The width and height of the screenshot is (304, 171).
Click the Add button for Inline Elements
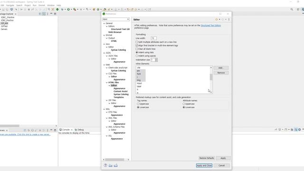point(221,68)
